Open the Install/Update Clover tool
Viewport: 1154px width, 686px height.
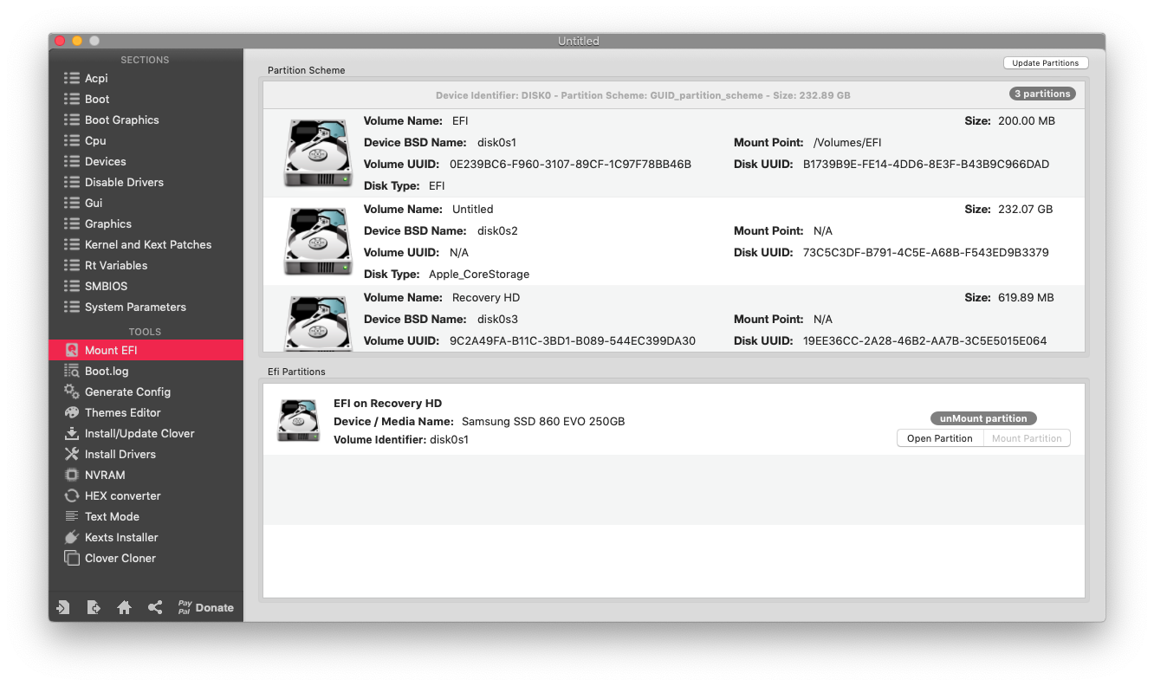[139, 433]
